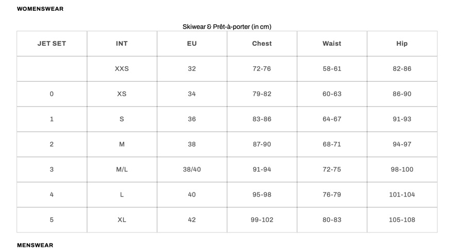Viewport: 463px width, 249px height.
Task: Select the chest measurement 99-102 cell
Action: (262, 220)
